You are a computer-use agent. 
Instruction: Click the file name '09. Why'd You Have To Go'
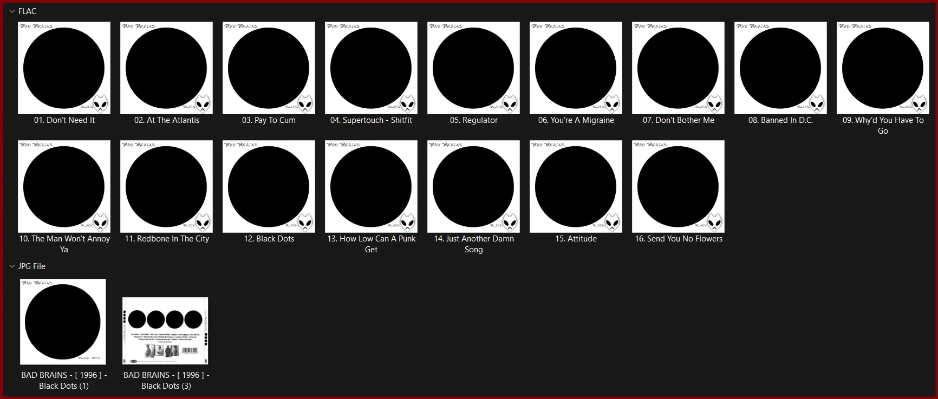883,126
